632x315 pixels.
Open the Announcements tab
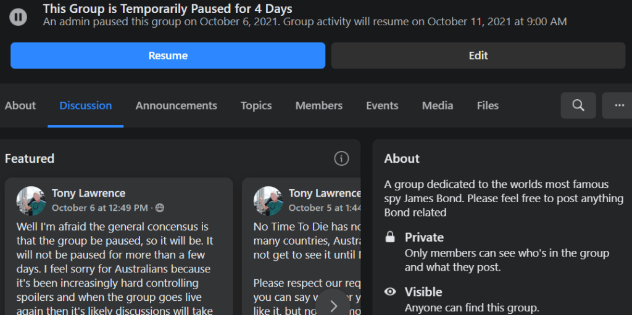(x=177, y=105)
